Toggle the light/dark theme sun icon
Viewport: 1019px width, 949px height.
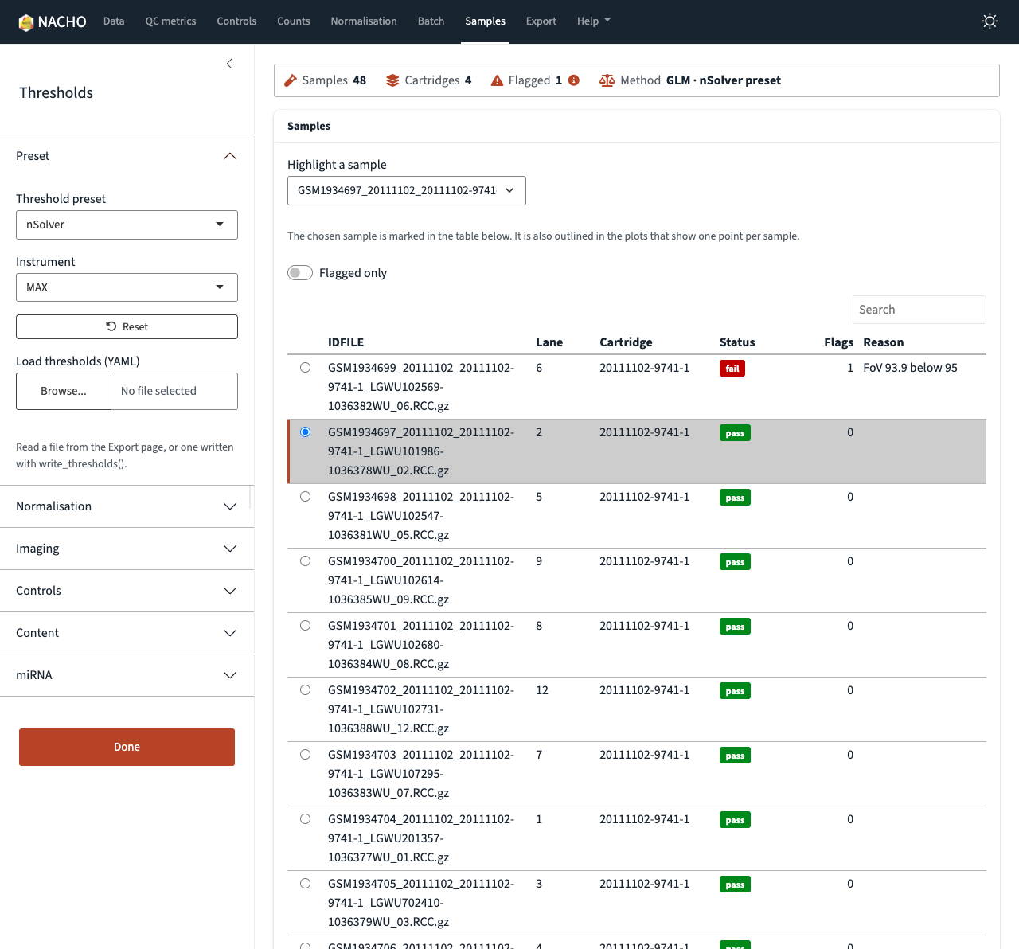[990, 21]
